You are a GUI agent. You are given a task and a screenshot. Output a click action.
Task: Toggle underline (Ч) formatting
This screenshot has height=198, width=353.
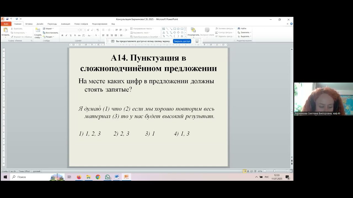click(x=71, y=35)
